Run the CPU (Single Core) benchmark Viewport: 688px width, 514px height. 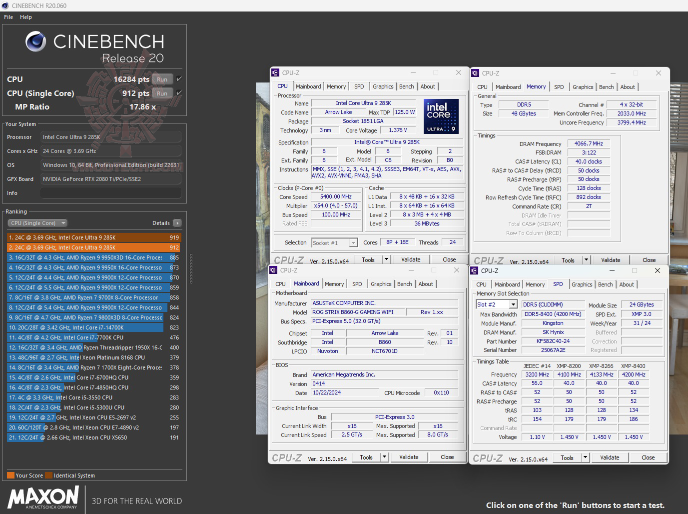point(162,93)
